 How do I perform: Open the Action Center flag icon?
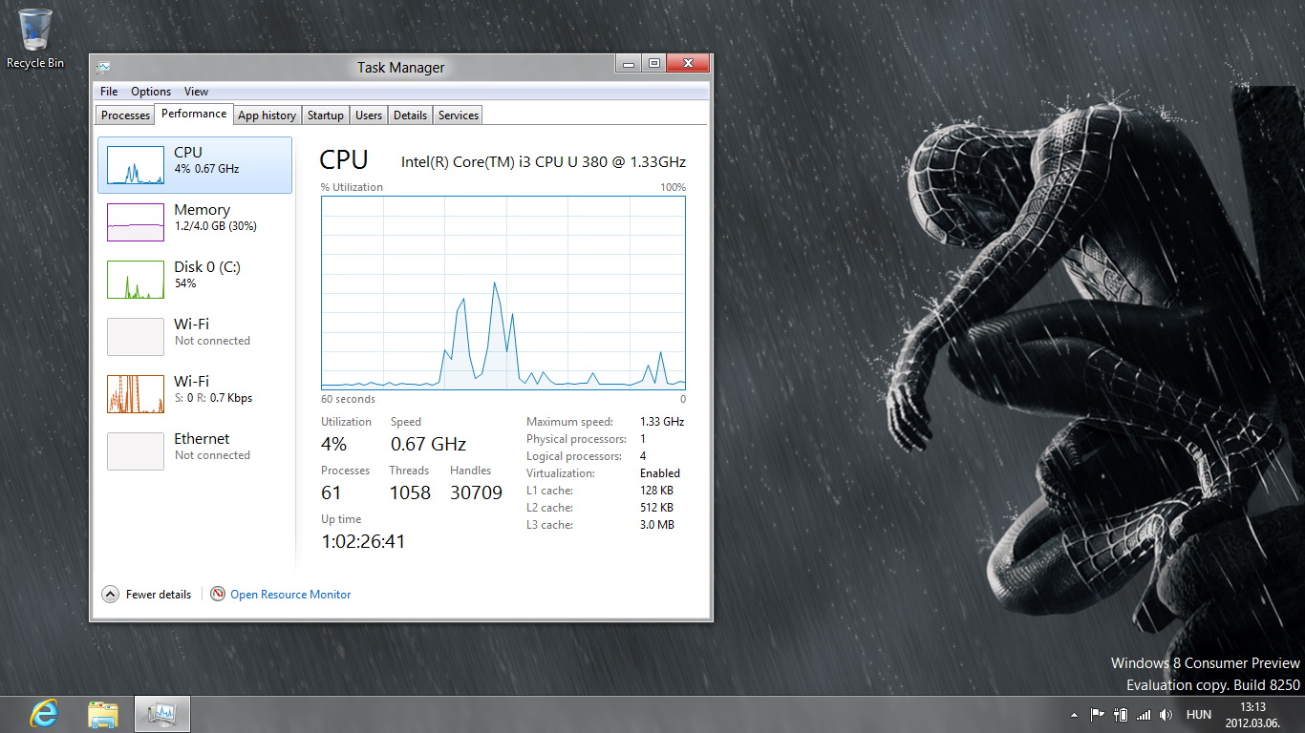(x=1097, y=714)
